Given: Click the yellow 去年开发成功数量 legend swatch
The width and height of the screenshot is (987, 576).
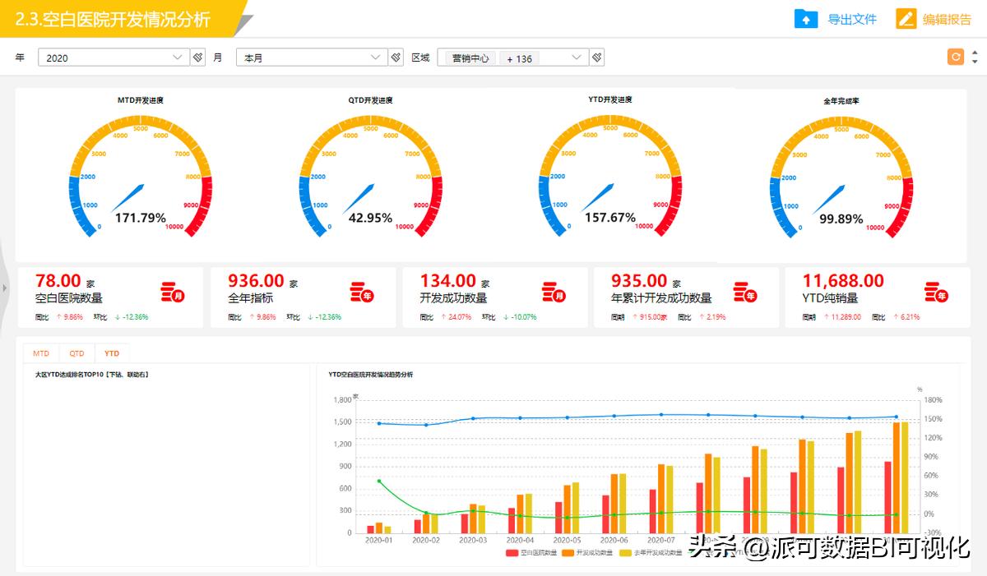Looking at the screenshot, I should pyautogui.click(x=625, y=553).
